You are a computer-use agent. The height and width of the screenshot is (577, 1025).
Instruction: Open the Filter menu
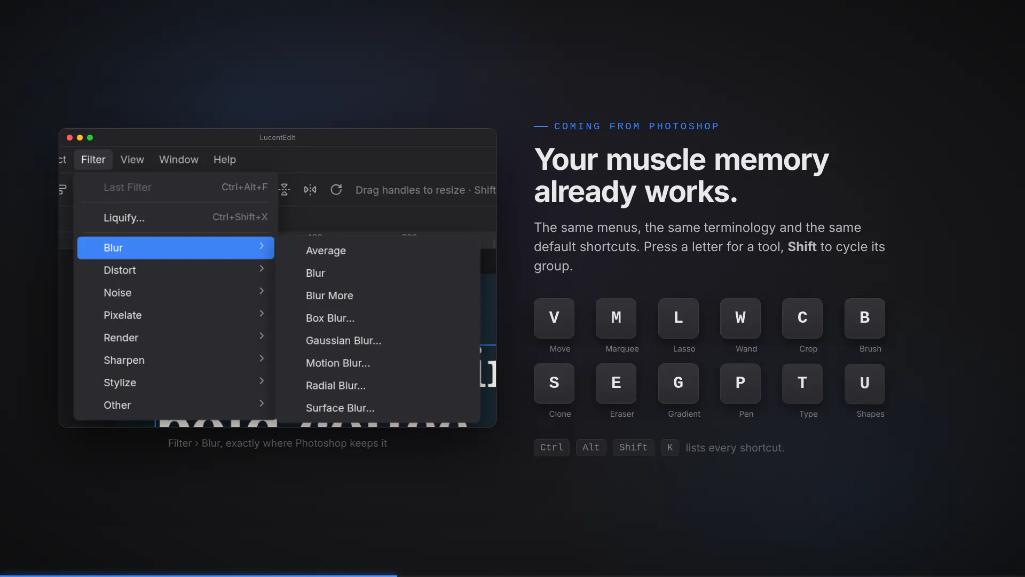click(x=93, y=160)
